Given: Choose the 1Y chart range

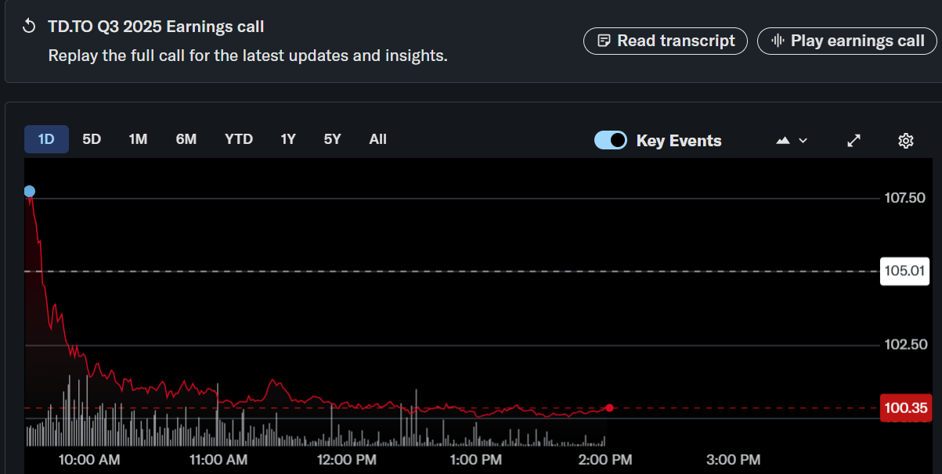Looking at the screenshot, I should tap(288, 139).
